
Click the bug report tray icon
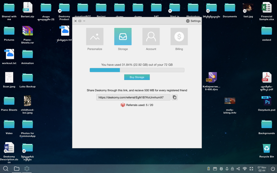(221, 169)
